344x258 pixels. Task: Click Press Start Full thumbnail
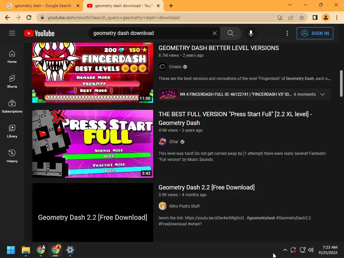click(x=93, y=144)
